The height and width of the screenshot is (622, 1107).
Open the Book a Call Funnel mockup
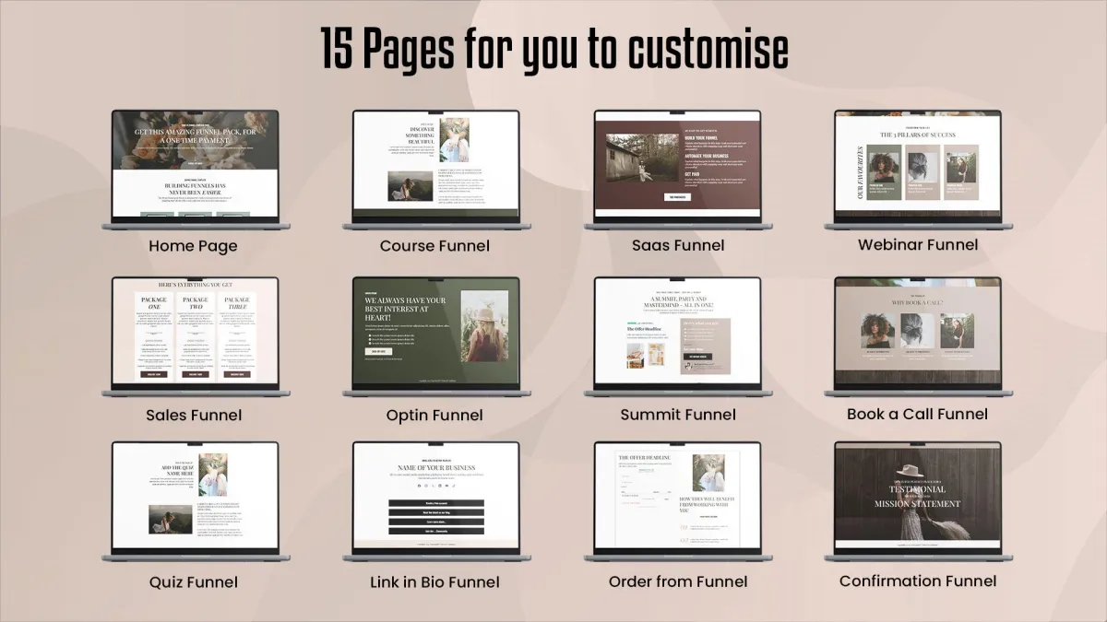click(x=918, y=337)
